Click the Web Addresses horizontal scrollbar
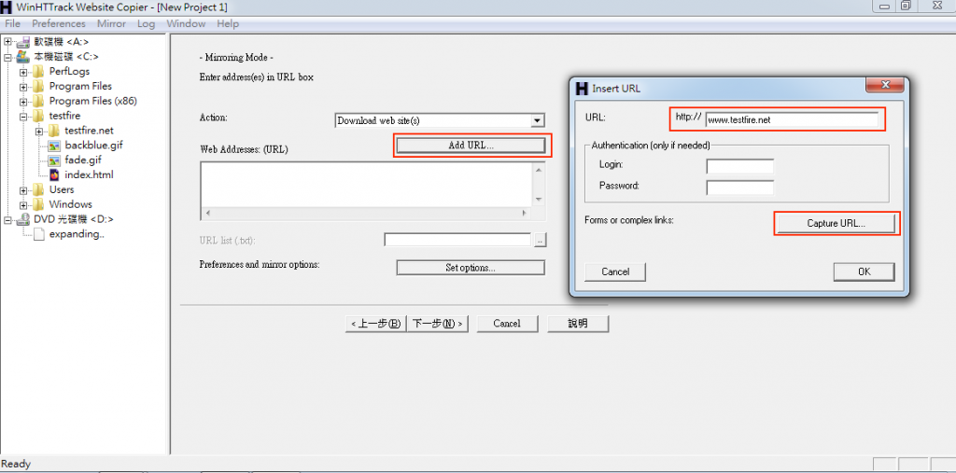 (x=366, y=214)
